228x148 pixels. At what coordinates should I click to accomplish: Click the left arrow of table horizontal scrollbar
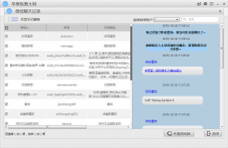pos(6,127)
